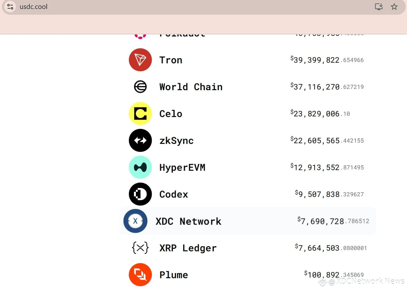
Task: Click the install app icon in address bar
Action: point(379,6)
